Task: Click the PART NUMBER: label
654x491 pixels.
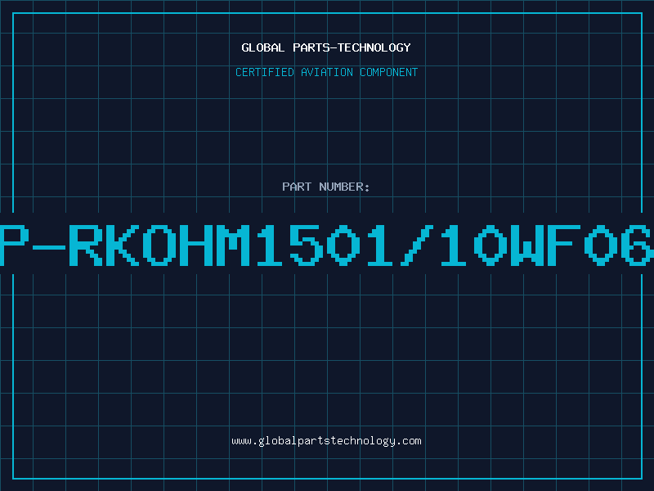Action: [326, 187]
